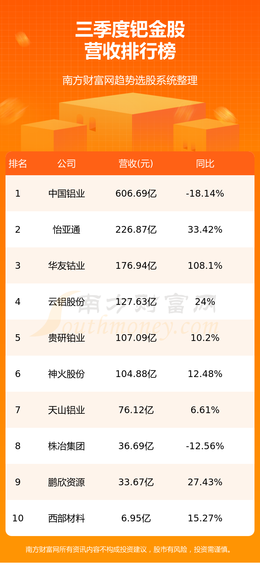
Task: Click subtitle 南方财富网趋势选股系统整理
Action: tap(130, 80)
